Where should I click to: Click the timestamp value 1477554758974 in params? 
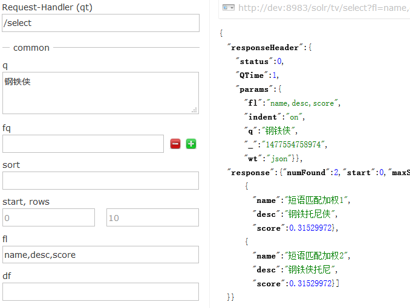tap(293, 144)
